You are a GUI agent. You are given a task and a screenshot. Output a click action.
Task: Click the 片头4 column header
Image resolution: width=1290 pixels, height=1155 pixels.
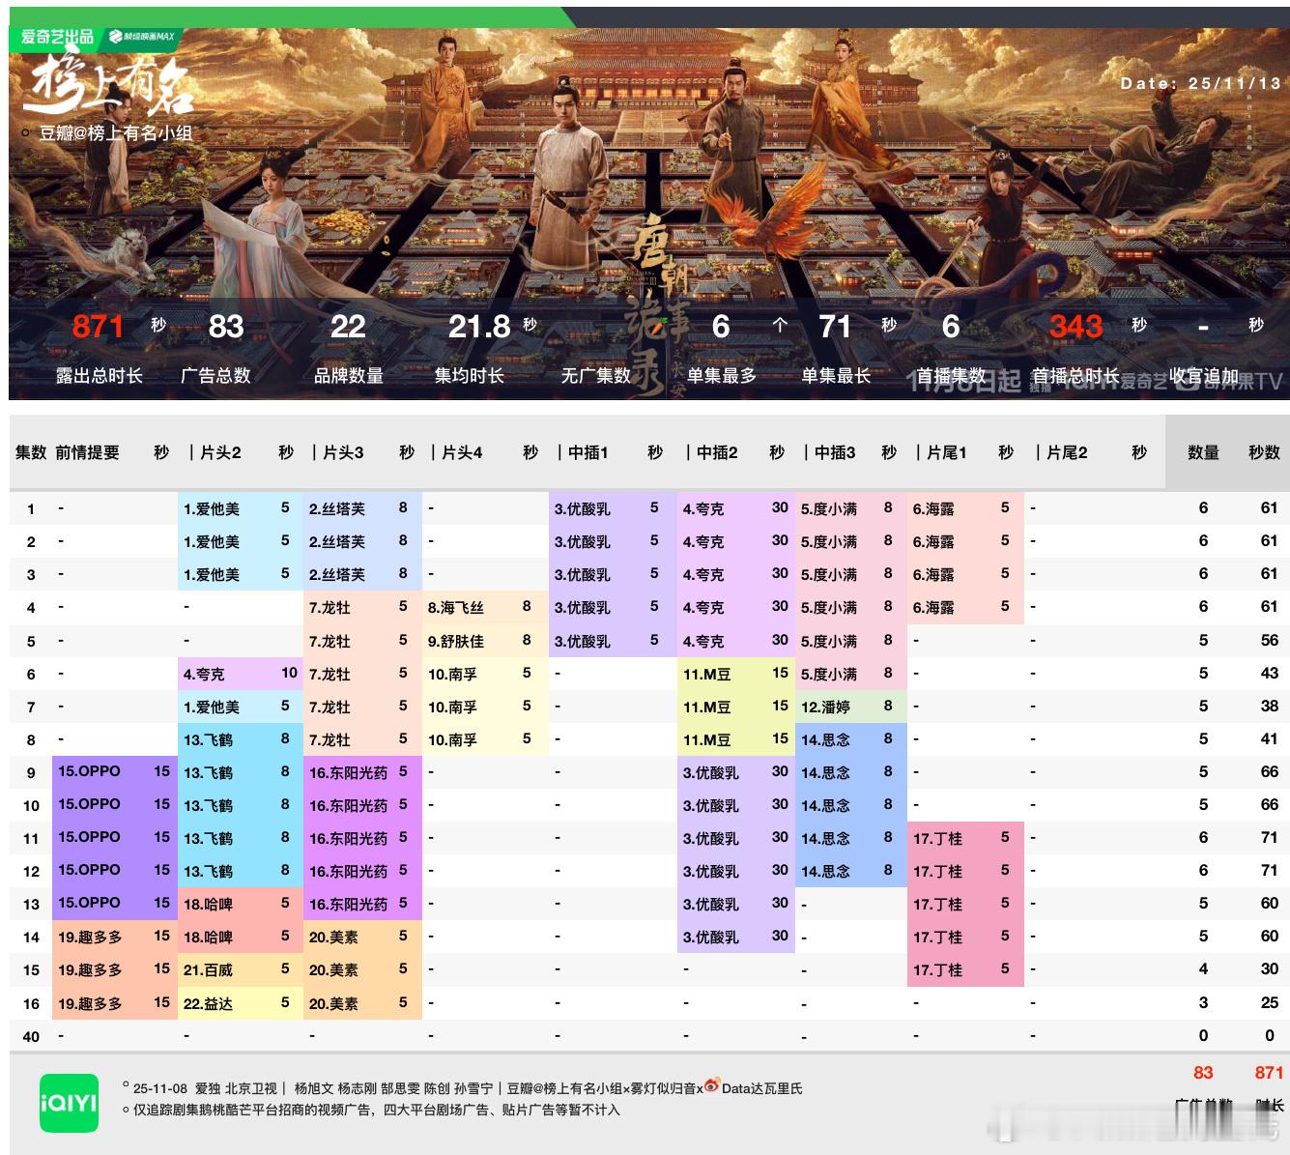click(x=462, y=452)
